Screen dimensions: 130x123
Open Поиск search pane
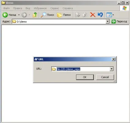(x=48, y=15)
